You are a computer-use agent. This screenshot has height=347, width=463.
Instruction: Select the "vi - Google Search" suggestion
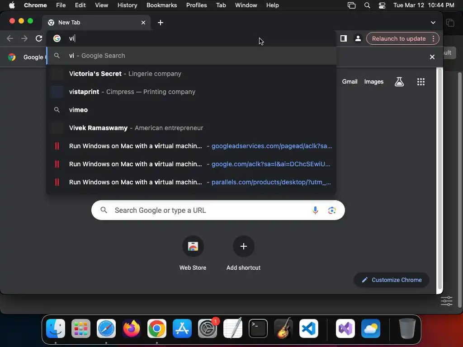[191, 56]
